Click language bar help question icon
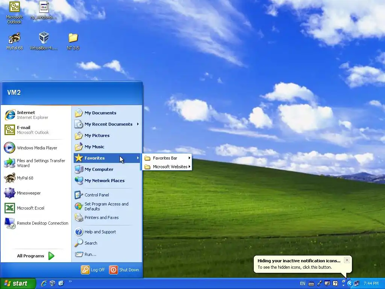Screen dimensions: 385x289 click(335, 284)
